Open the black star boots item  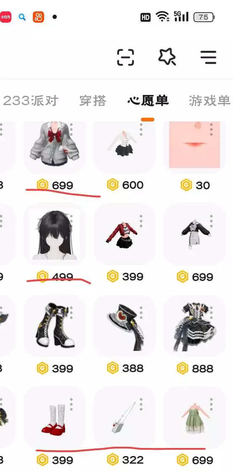point(55,326)
